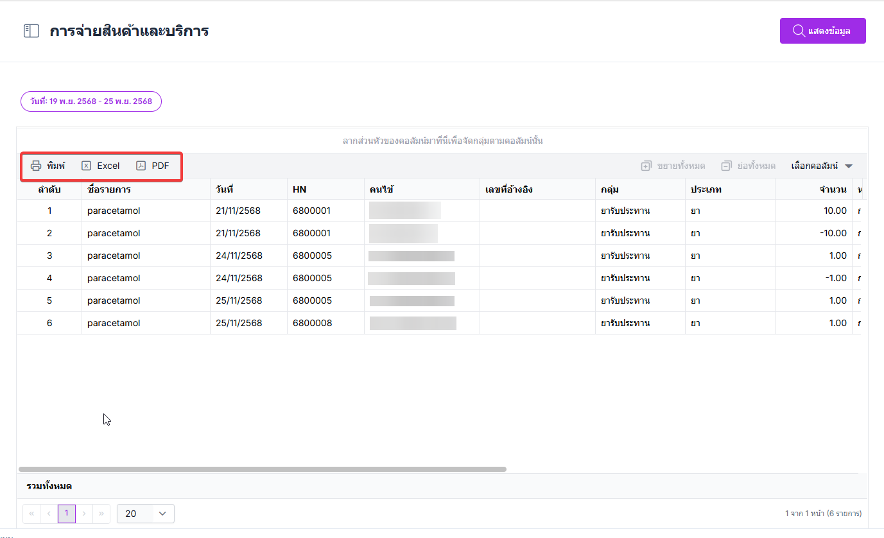Click the date 25/11/2568 in row 6
This screenshot has height=538, width=884.
[x=239, y=323]
